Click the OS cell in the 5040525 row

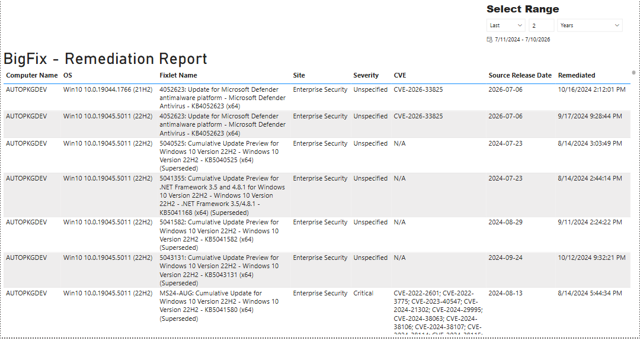click(108, 144)
